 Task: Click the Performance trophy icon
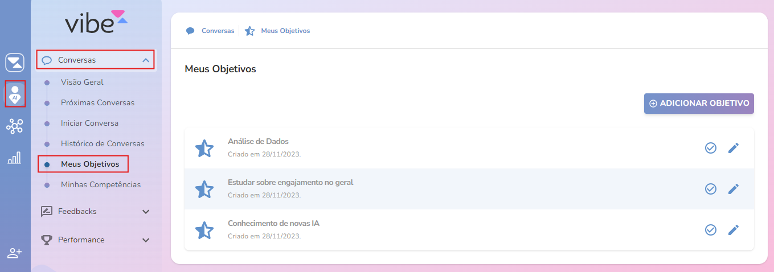[47, 240]
